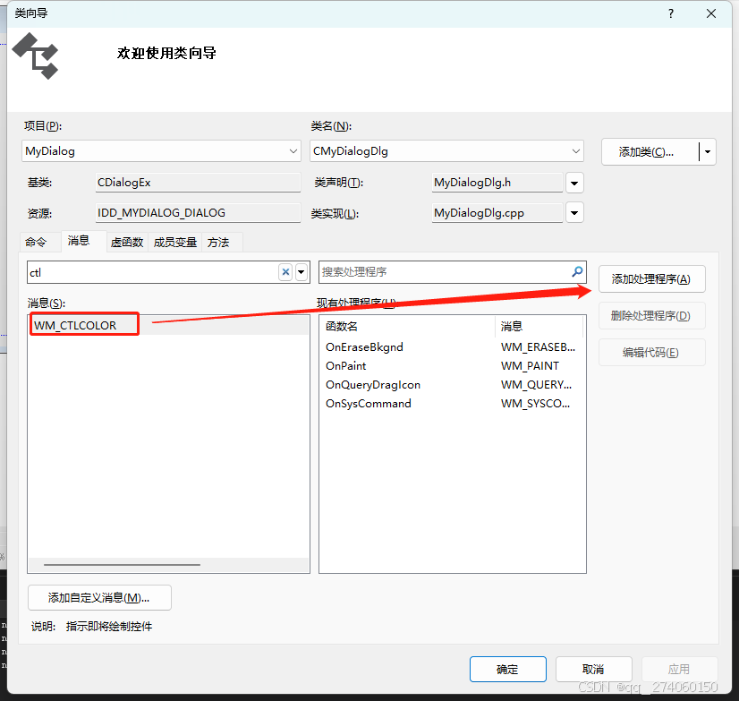Expand the 类实现 MyDialogDlg.cpp dropdown arrow

(574, 213)
